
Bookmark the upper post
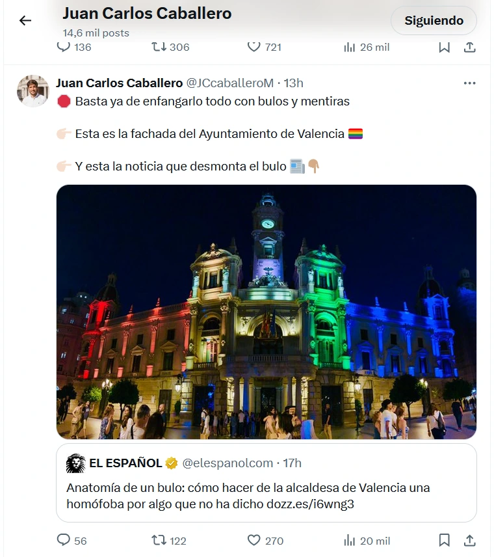tap(445, 47)
